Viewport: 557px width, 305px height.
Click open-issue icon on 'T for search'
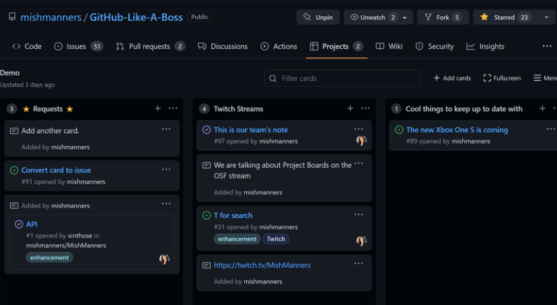(x=207, y=215)
